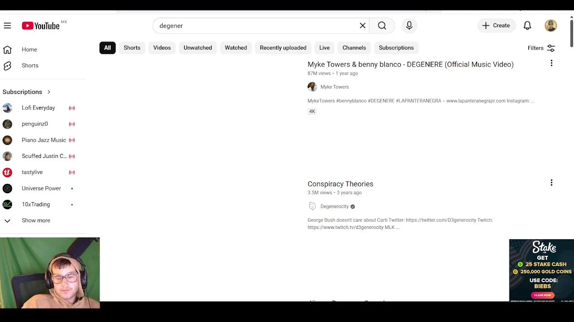
Task: Select the Videos filter chip
Action: click(162, 48)
